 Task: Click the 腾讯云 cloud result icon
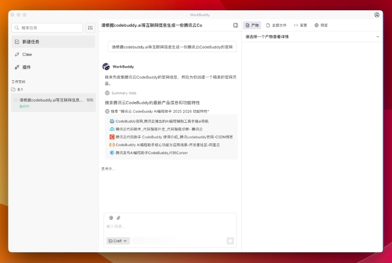(x=112, y=129)
